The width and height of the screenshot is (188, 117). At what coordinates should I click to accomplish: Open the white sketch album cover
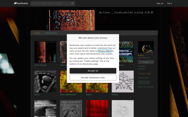click(x=123, y=109)
